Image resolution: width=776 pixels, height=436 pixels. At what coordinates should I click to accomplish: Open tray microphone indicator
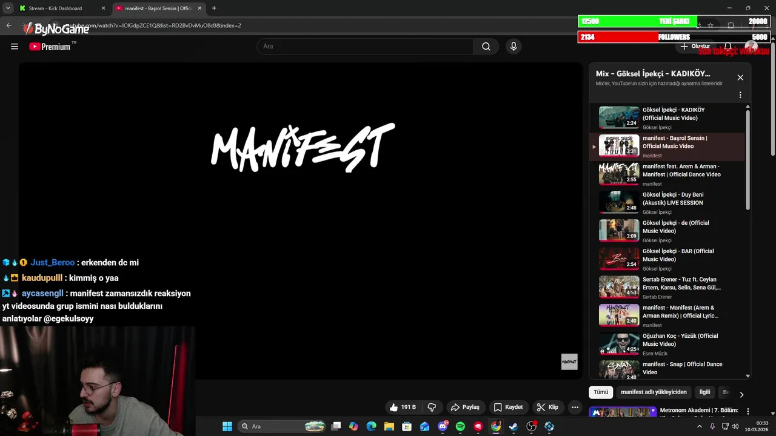[x=712, y=426]
